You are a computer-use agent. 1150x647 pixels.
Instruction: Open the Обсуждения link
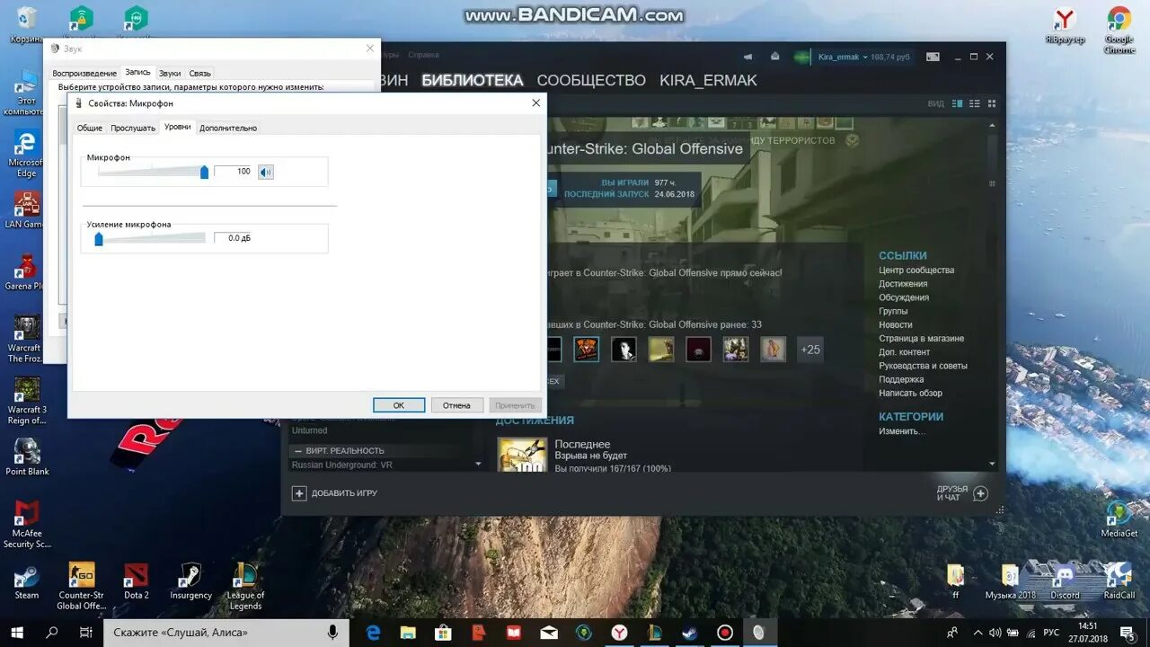tap(904, 297)
